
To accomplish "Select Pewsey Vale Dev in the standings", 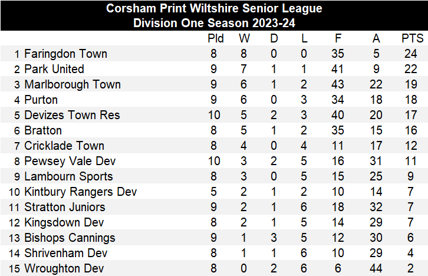I will click(70, 161).
